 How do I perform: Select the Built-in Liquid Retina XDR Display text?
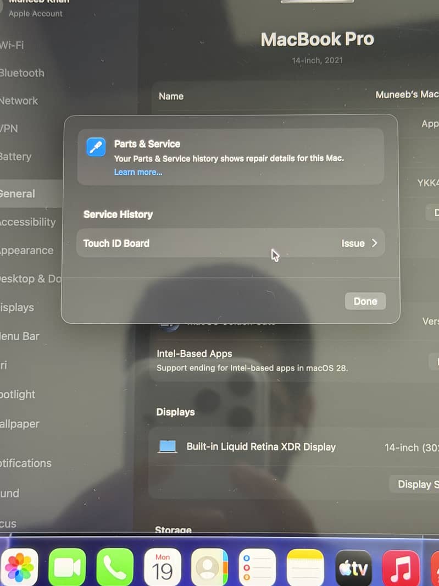(261, 446)
